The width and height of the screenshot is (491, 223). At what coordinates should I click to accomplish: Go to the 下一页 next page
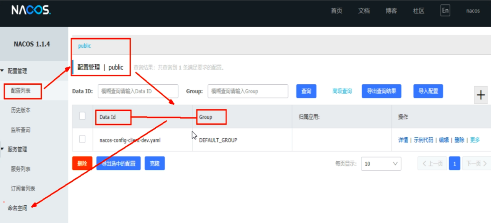click(x=476, y=164)
